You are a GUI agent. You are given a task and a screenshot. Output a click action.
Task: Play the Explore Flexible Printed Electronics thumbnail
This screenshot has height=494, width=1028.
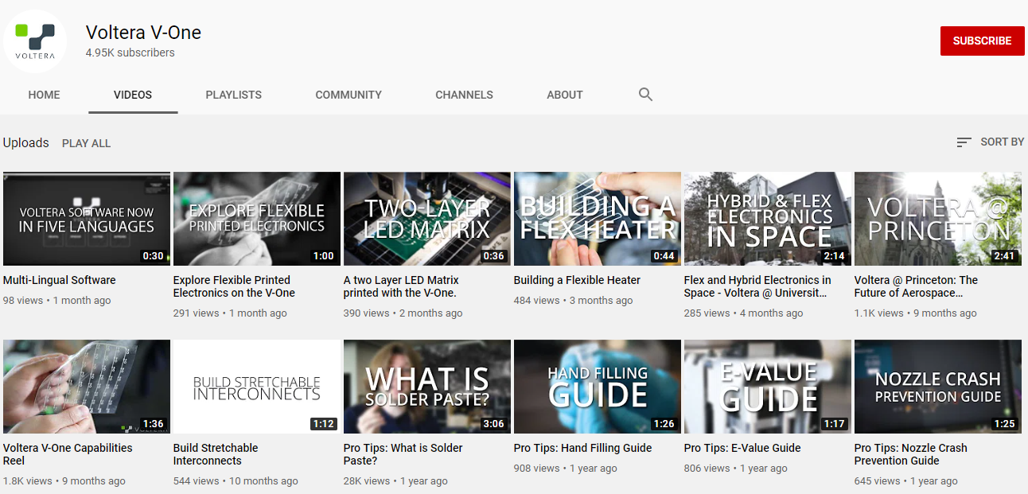257,219
